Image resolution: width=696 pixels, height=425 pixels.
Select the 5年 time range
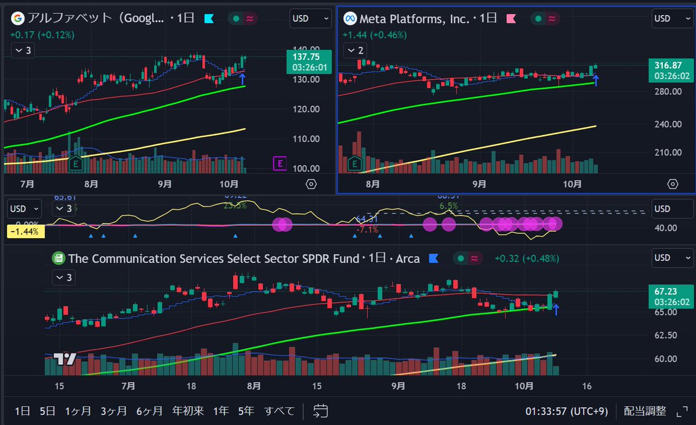point(246,411)
